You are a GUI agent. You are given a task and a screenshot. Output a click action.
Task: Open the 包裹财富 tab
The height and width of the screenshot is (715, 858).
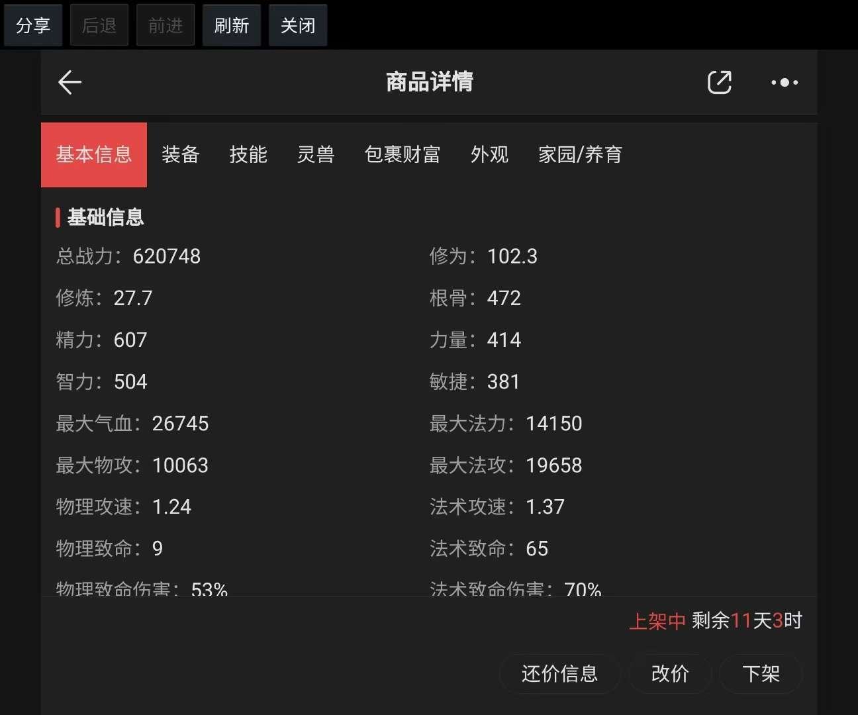403,154
